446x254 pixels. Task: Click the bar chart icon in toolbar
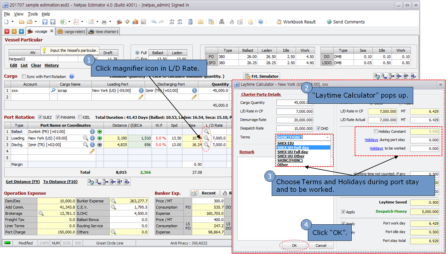[135, 22]
